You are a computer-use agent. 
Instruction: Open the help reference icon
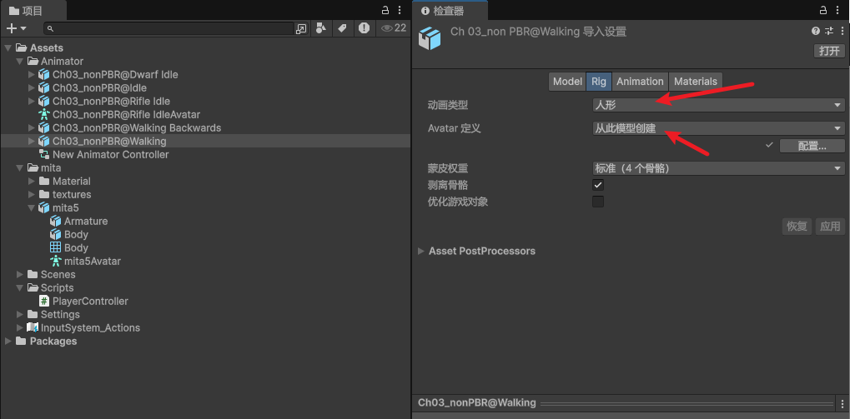coord(815,31)
